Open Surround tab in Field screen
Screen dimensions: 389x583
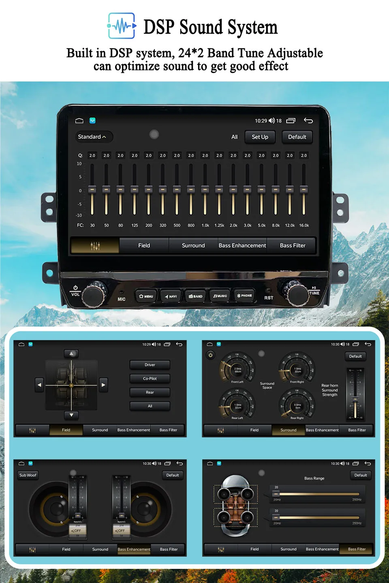pyautogui.click(x=100, y=430)
